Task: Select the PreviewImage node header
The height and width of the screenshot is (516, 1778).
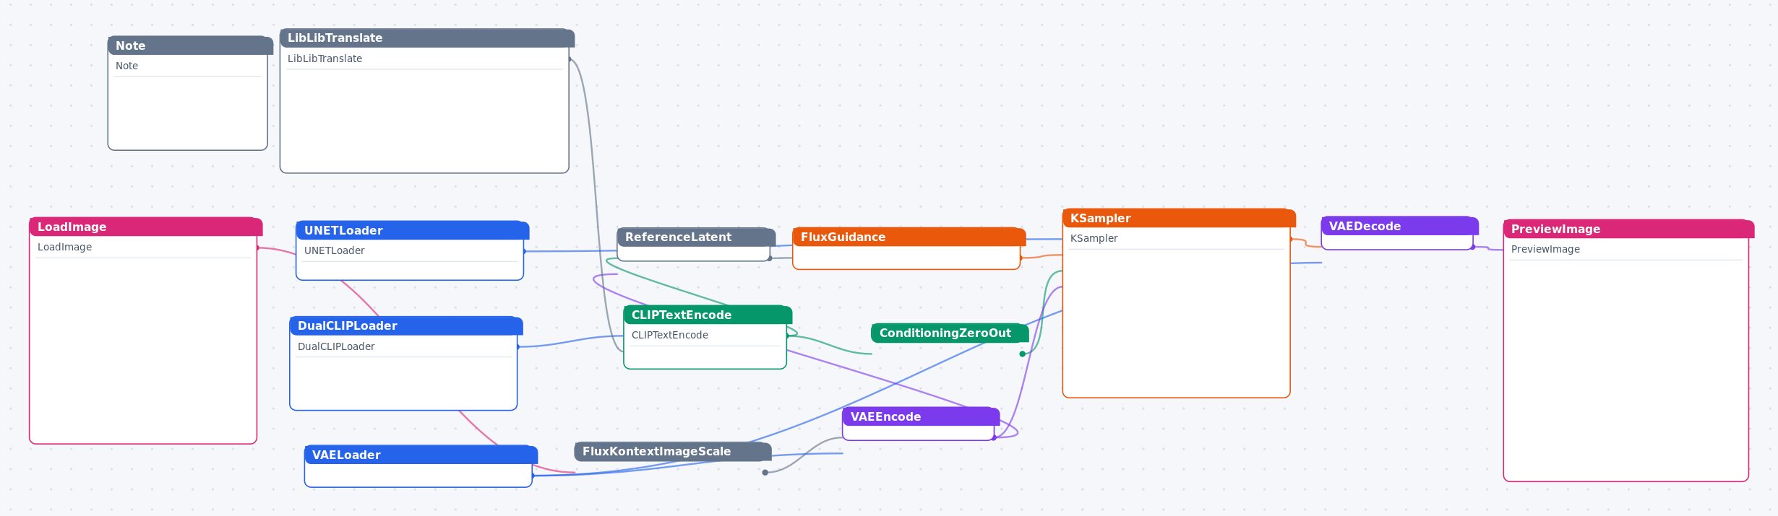Action: [1628, 229]
